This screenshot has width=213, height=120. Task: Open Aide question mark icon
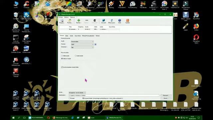(119, 21)
